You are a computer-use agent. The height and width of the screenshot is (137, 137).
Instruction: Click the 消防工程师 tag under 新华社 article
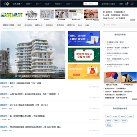(x=5, y=87)
